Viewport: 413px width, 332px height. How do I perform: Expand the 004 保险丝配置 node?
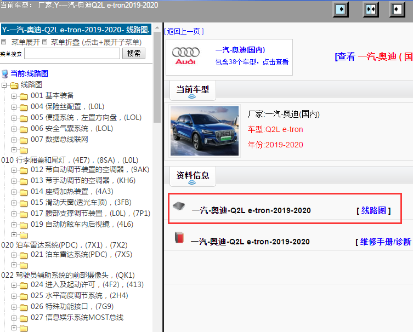14,107
